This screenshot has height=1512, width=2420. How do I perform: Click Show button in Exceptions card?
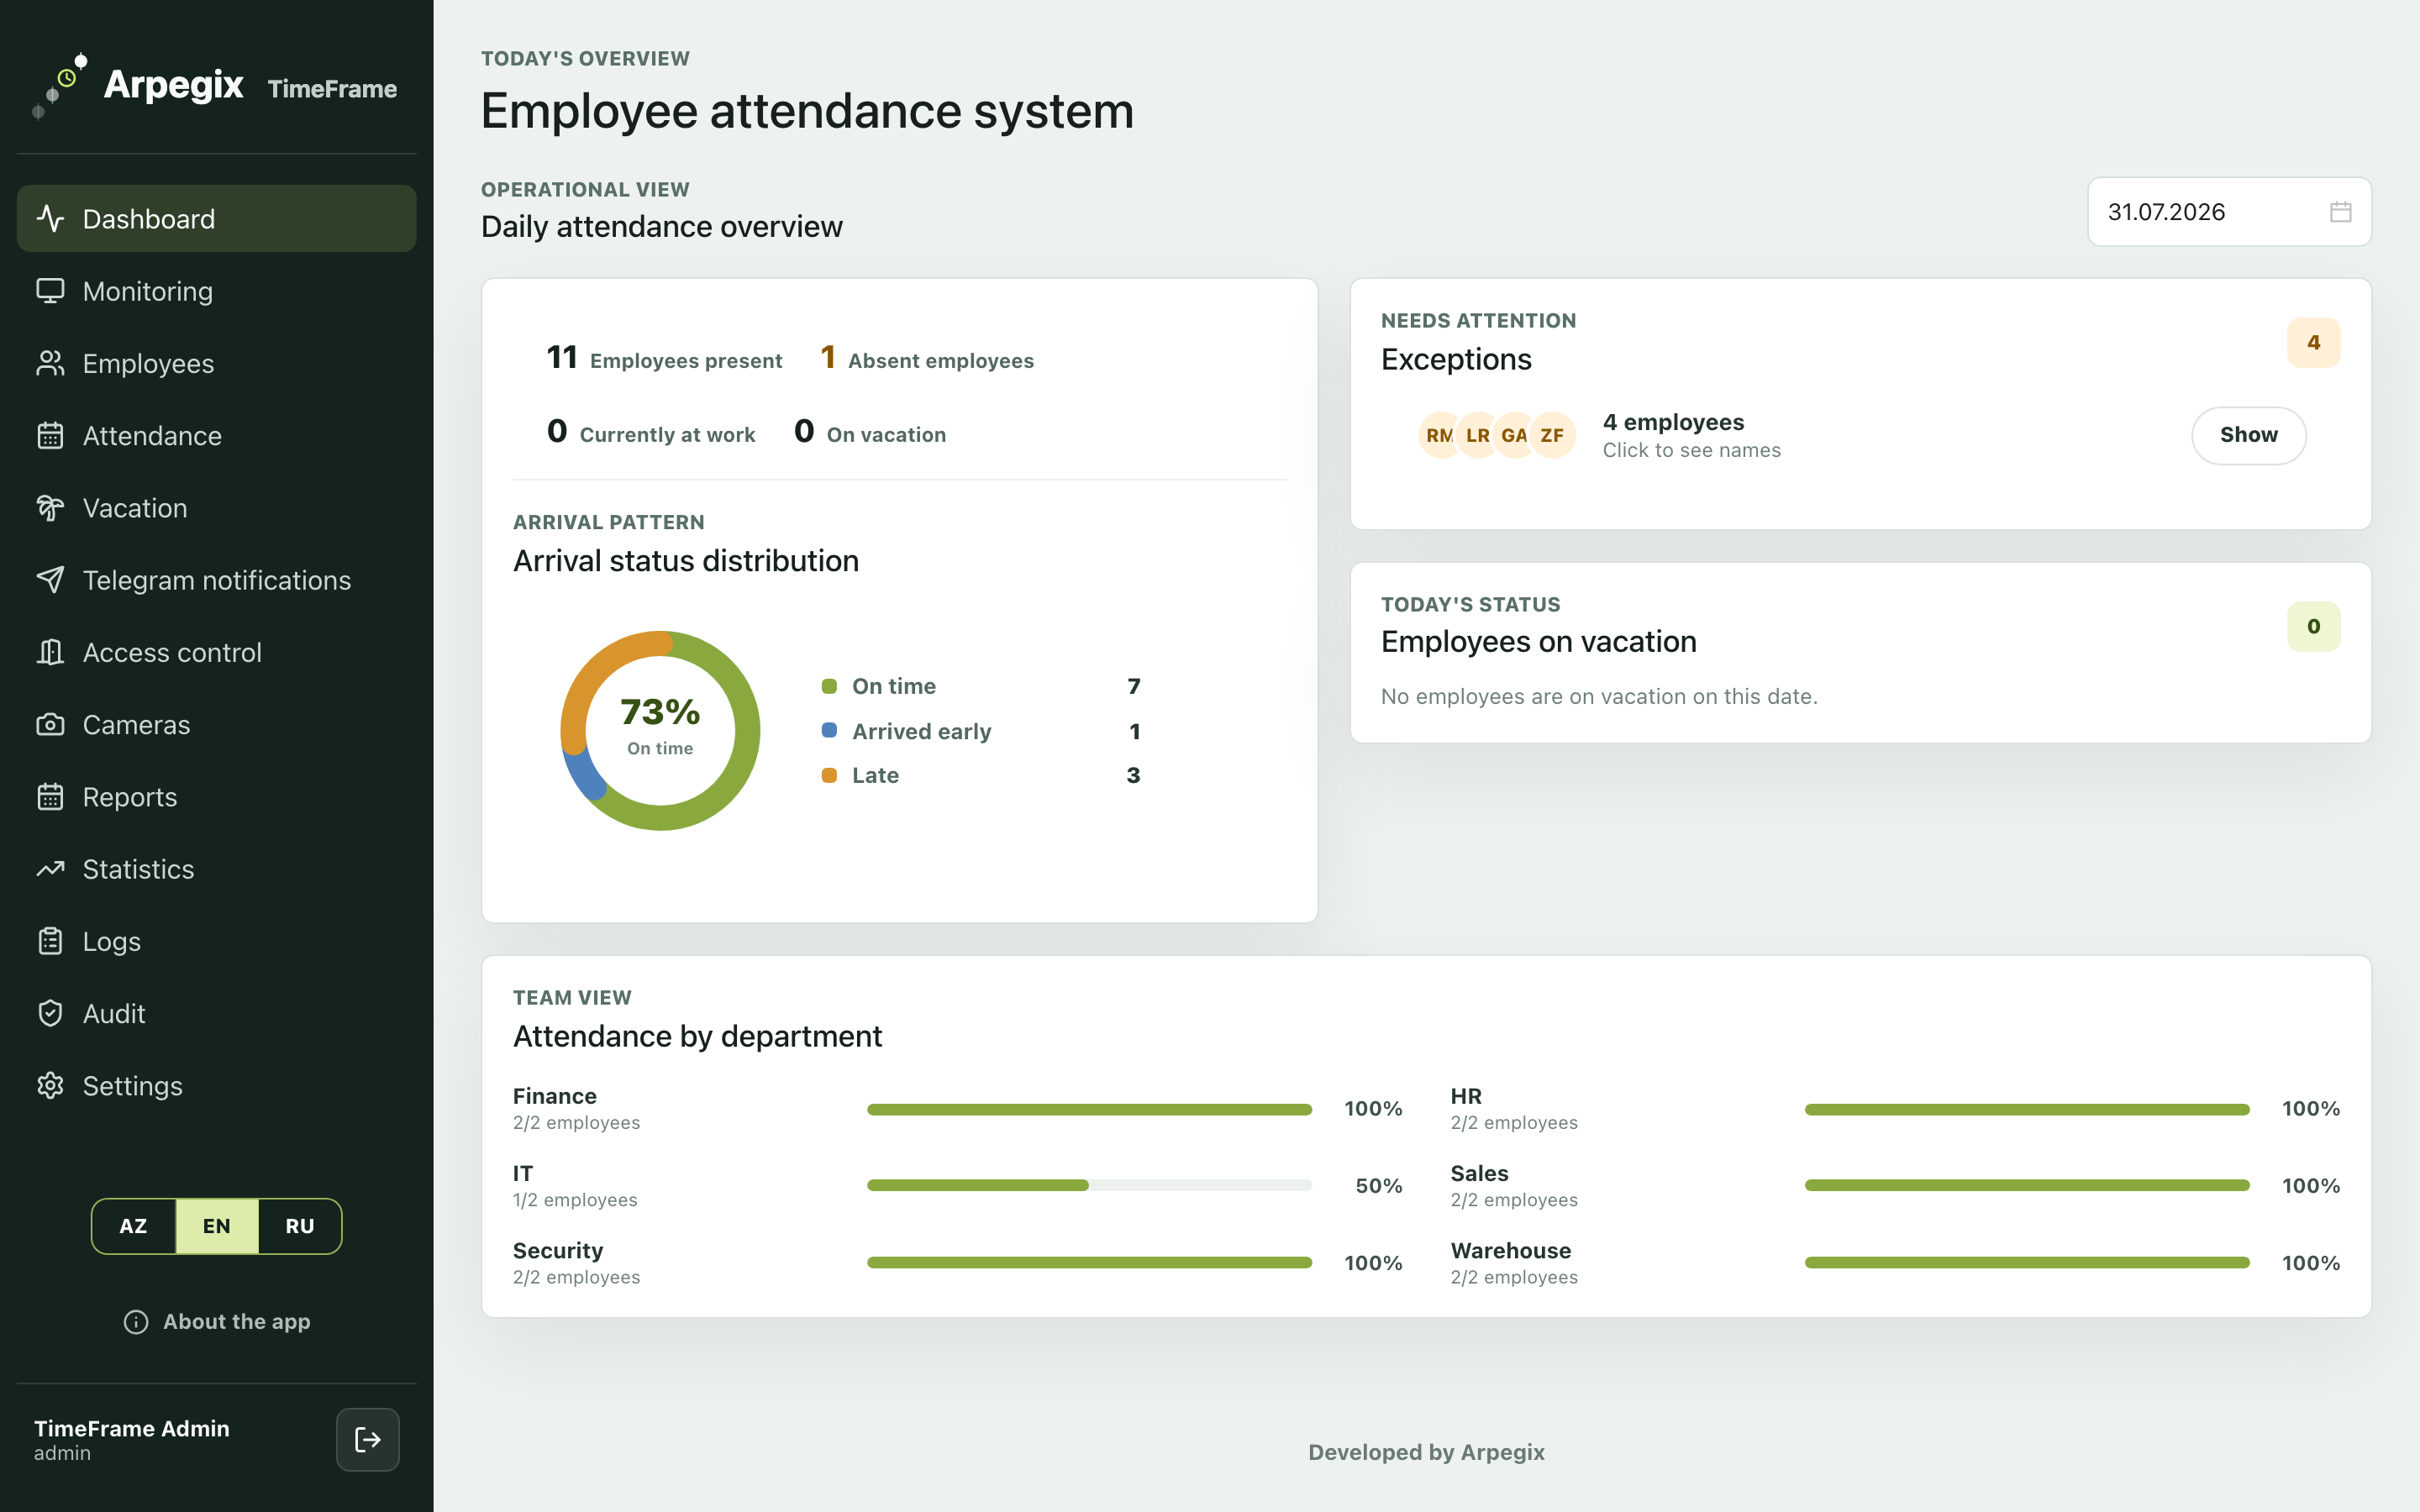click(2249, 435)
